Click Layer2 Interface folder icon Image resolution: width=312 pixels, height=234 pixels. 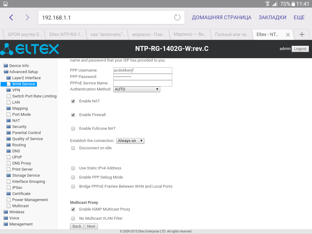[x=9, y=78]
